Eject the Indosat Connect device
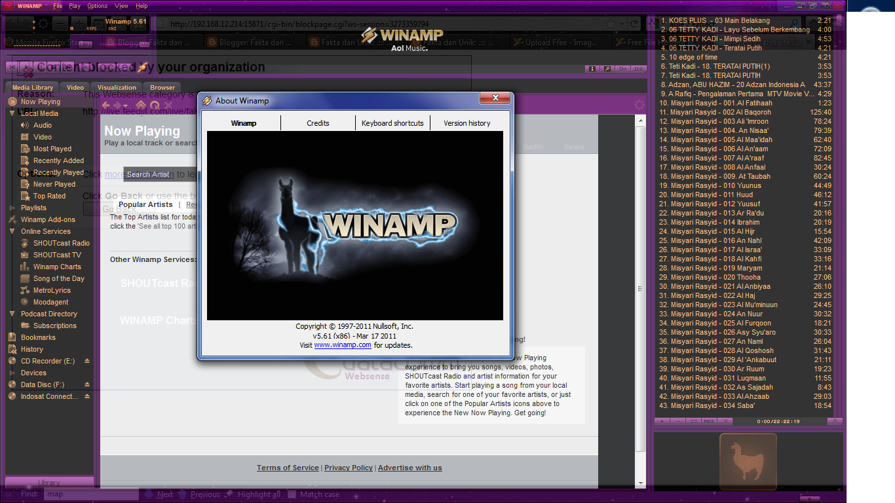Screen dimensions: 895x503 (x=87, y=396)
